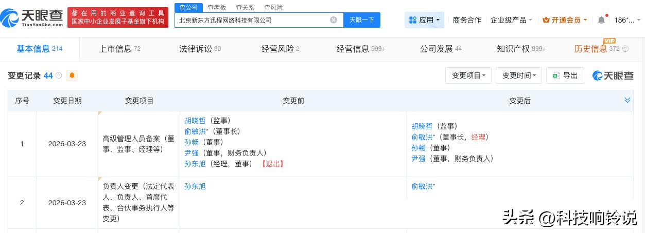Screen dimensions: 645x233
Task: Select the 负责人变更 change item cell
Action: tap(139, 203)
